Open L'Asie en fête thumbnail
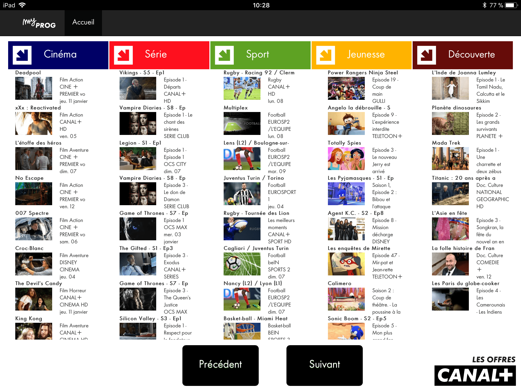The width and height of the screenshot is (521, 391). coord(450,229)
